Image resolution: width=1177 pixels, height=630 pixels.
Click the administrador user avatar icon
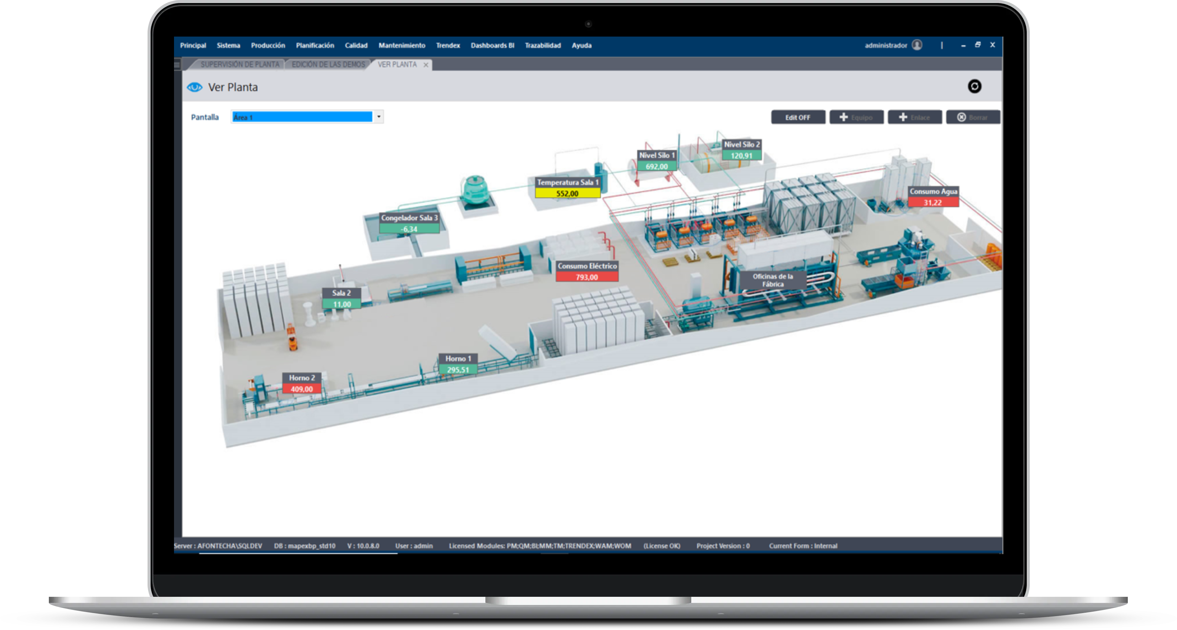(916, 45)
